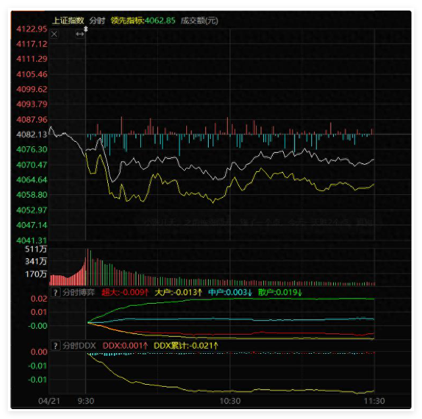Click the 10:30 time axis marker
Screen dimensions: 422x419
click(230, 401)
